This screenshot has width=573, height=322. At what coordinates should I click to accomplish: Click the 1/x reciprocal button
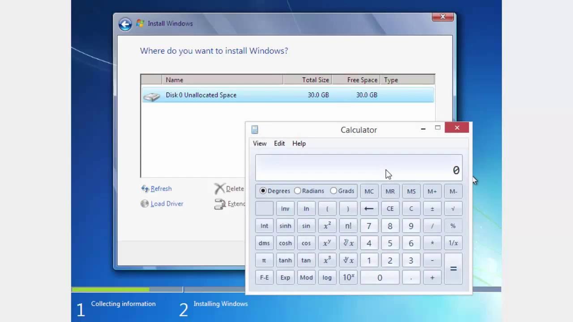pyautogui.click(x=453, y=243)
